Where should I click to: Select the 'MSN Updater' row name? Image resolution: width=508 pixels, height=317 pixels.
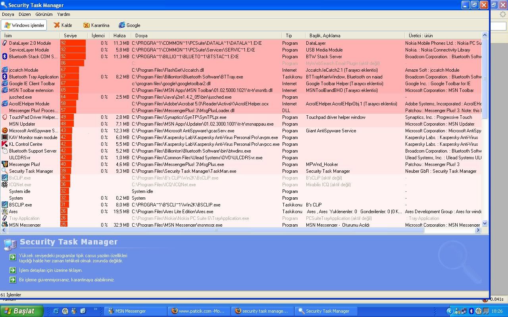22,124
